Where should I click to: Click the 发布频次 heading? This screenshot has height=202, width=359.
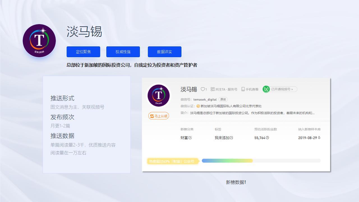62,117
